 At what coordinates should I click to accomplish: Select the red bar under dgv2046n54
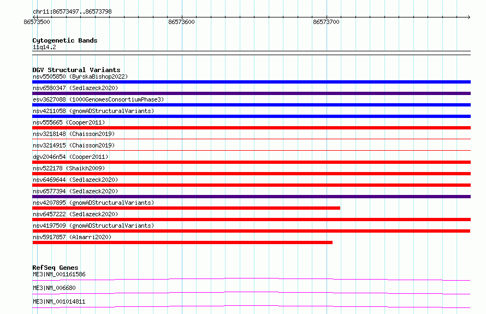click(x=251, y=162)
